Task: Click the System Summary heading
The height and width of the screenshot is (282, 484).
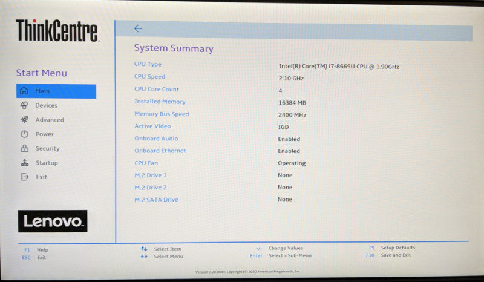Action: [x=174, y=48]
